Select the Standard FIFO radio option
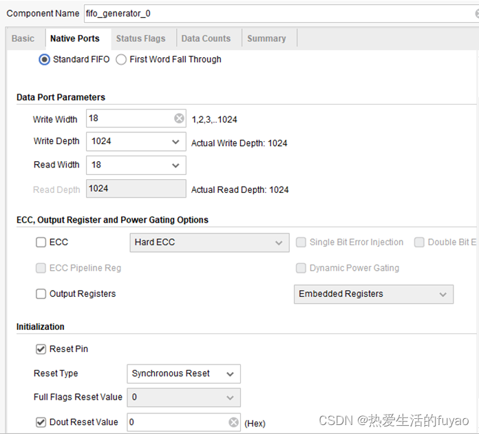Screen dimensions: 479x434 click(x=44, y=59)
